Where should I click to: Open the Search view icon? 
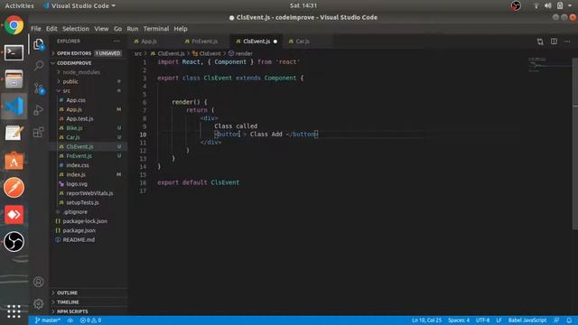[x=39, y=66]
